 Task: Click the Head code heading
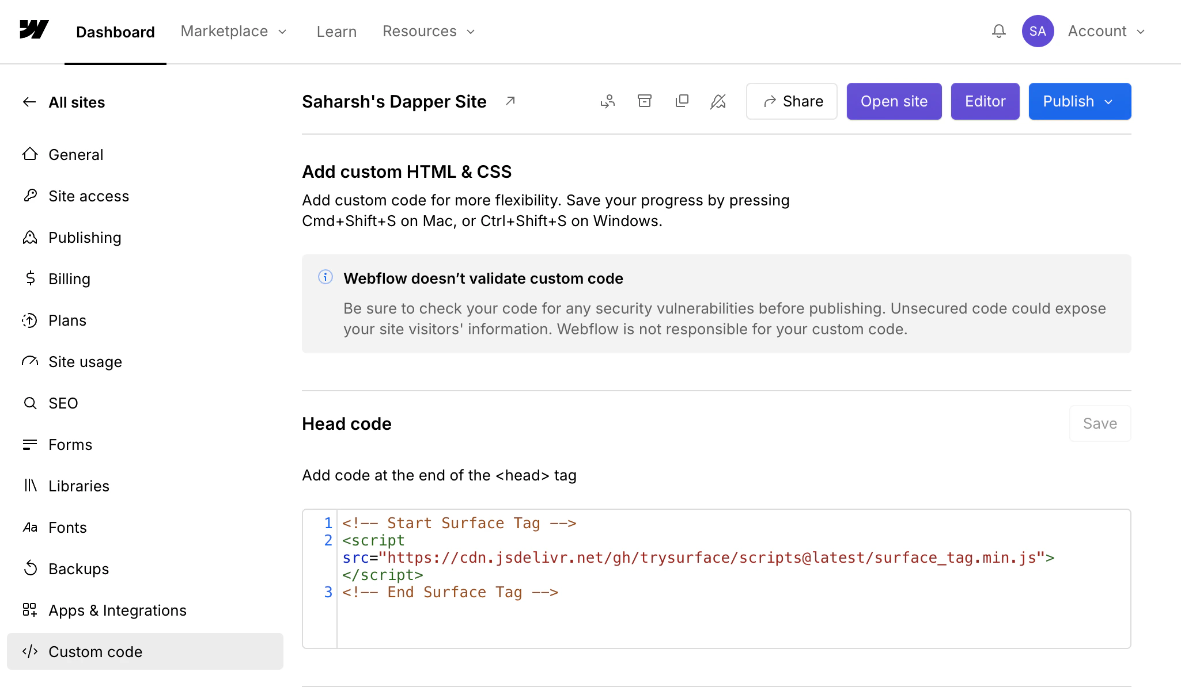(346, 423)
